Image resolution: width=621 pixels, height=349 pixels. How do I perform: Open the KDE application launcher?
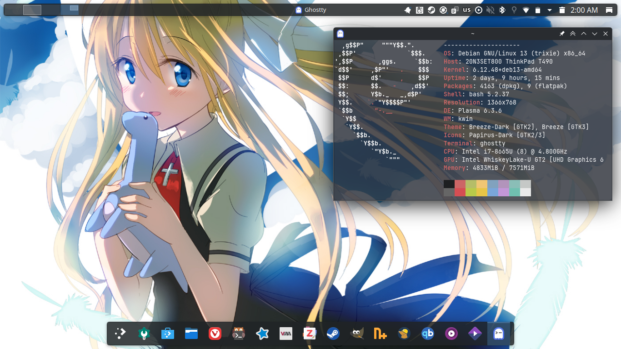(x=120, y=334)
